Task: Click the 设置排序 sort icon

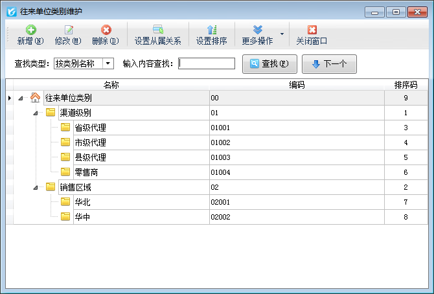Action: click(211, 30)
